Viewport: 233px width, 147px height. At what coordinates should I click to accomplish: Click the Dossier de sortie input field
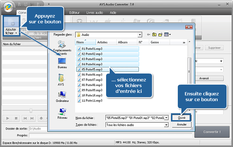pyautogui.click(x=38, y=129)
